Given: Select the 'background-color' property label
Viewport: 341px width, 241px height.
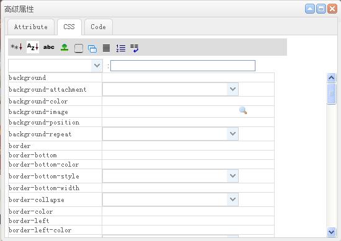Looking at the screenshot, I should pos(38,101).
